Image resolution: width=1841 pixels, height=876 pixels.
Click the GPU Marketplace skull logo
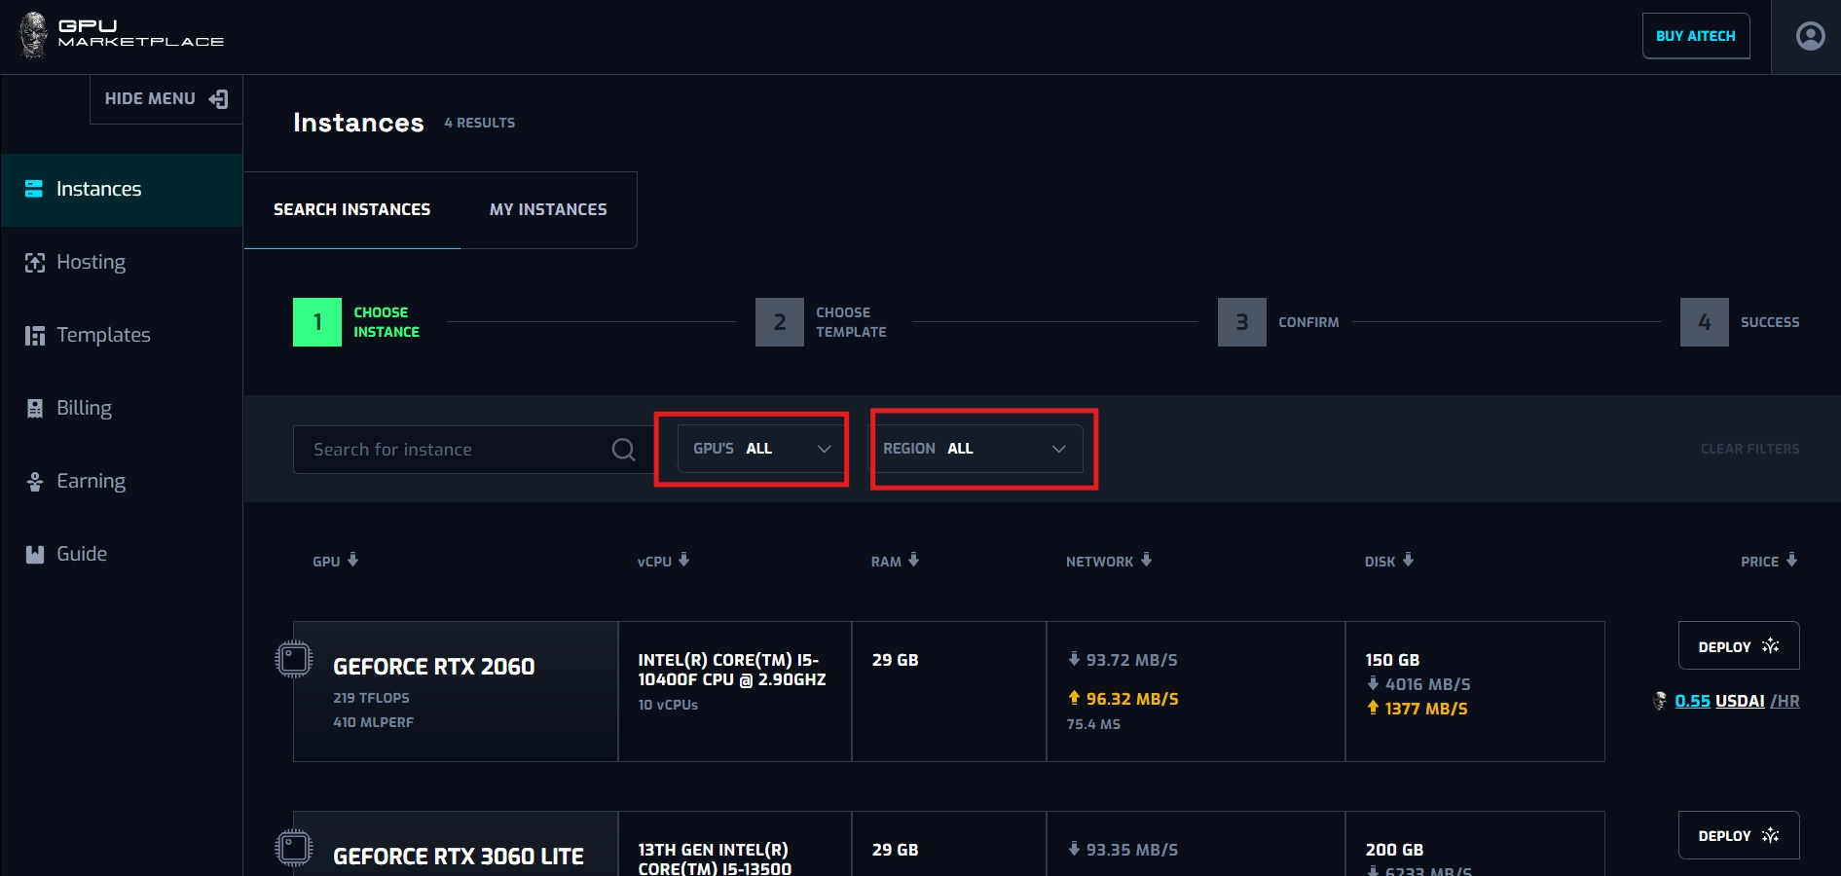tap(33, 35)
